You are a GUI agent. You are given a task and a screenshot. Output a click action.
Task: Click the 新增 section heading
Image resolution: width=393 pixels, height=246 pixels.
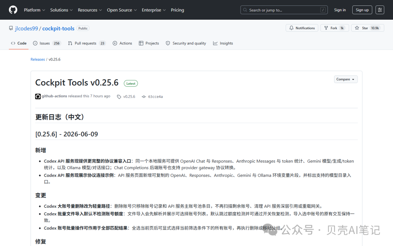coord(41,151)
